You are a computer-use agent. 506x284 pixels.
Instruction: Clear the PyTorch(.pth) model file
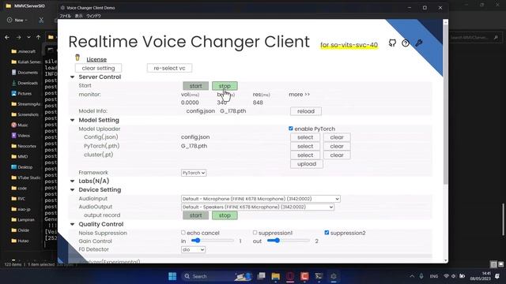coord(337,146)
